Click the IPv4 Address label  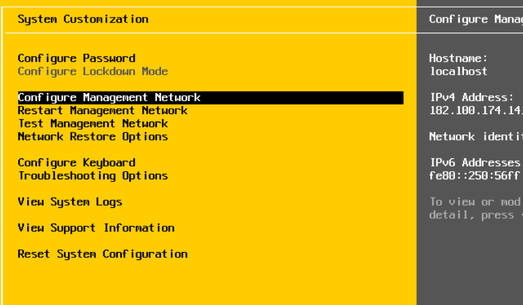coord(471,98)
